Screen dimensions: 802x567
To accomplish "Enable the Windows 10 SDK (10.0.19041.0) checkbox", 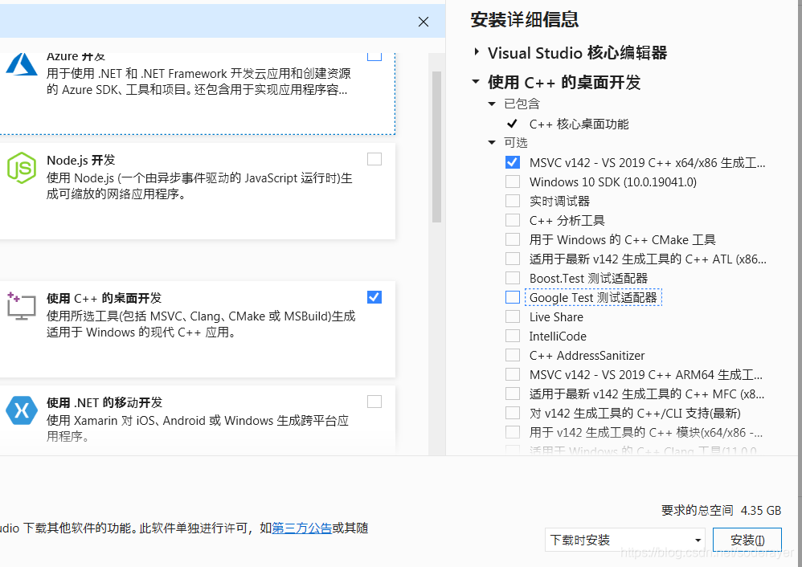I will click(513, 182).
